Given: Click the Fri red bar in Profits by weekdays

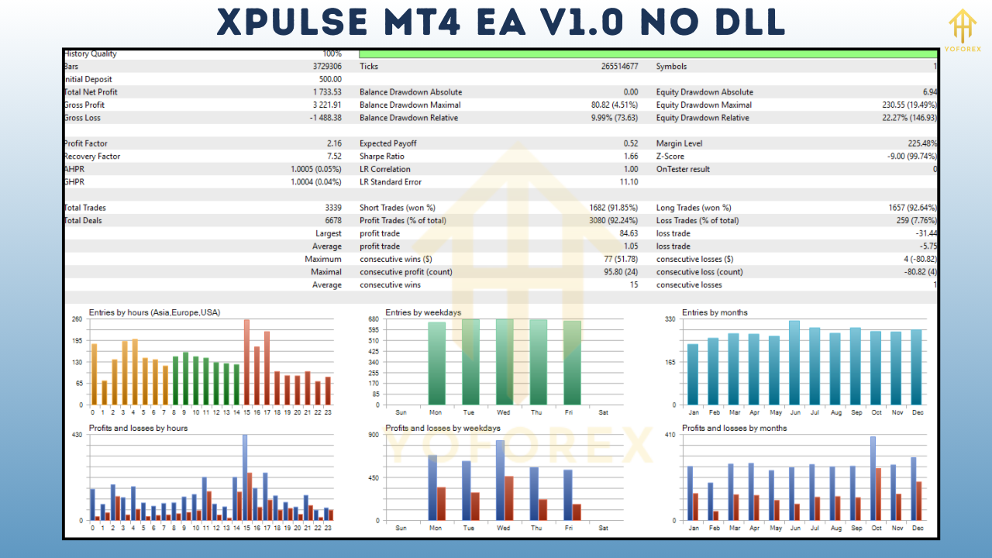Looking at the screenshot, I should click(577, 512).
